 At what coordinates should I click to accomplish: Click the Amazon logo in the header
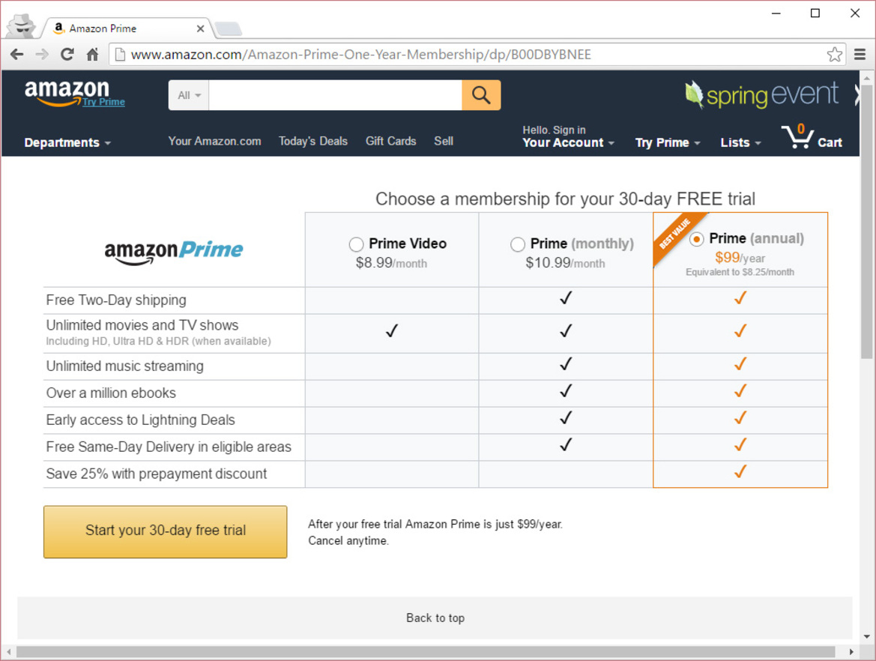(x=67, y=93)
